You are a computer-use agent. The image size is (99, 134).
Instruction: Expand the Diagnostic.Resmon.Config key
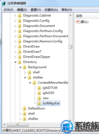click(15, 41)
